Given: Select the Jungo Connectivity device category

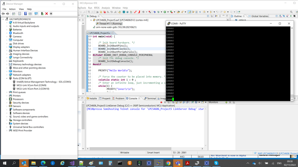Looking at the screenshot, I should coord(23,58).
